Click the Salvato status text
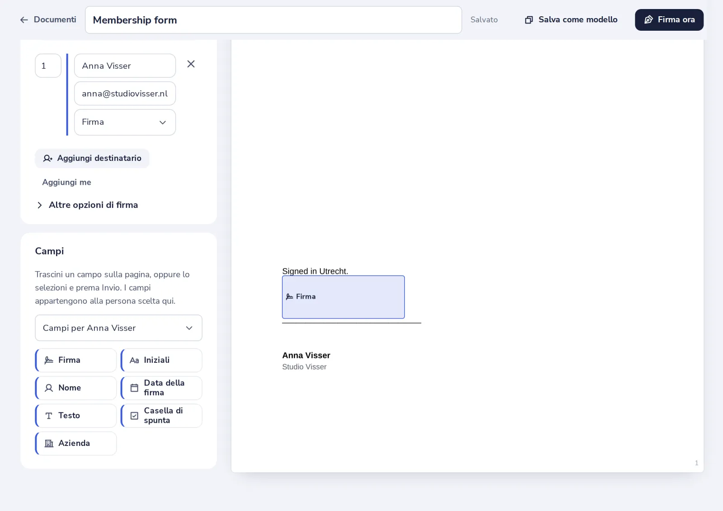723x511 pixels. coord(484,19)
